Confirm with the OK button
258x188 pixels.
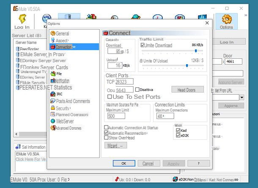(124, 163)
